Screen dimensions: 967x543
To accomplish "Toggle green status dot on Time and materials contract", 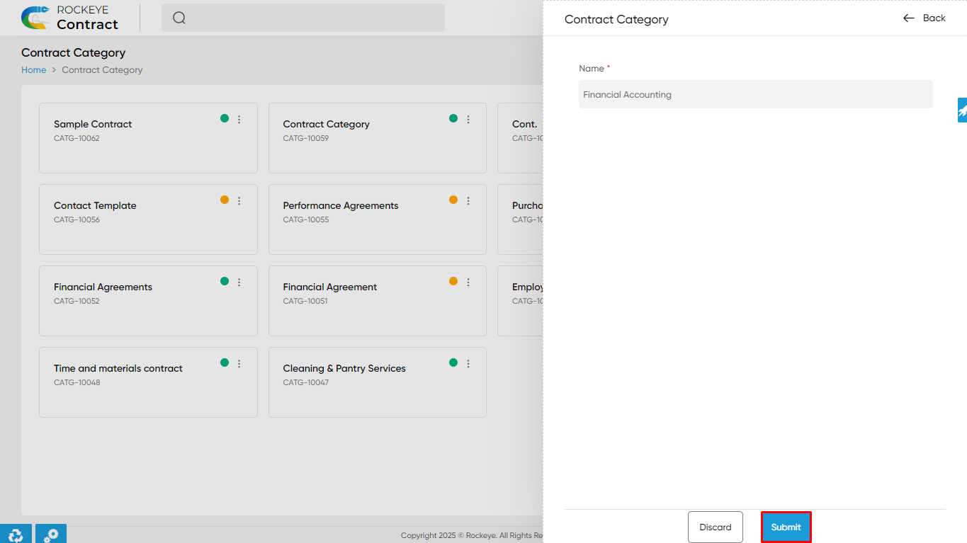I will 225,362.
